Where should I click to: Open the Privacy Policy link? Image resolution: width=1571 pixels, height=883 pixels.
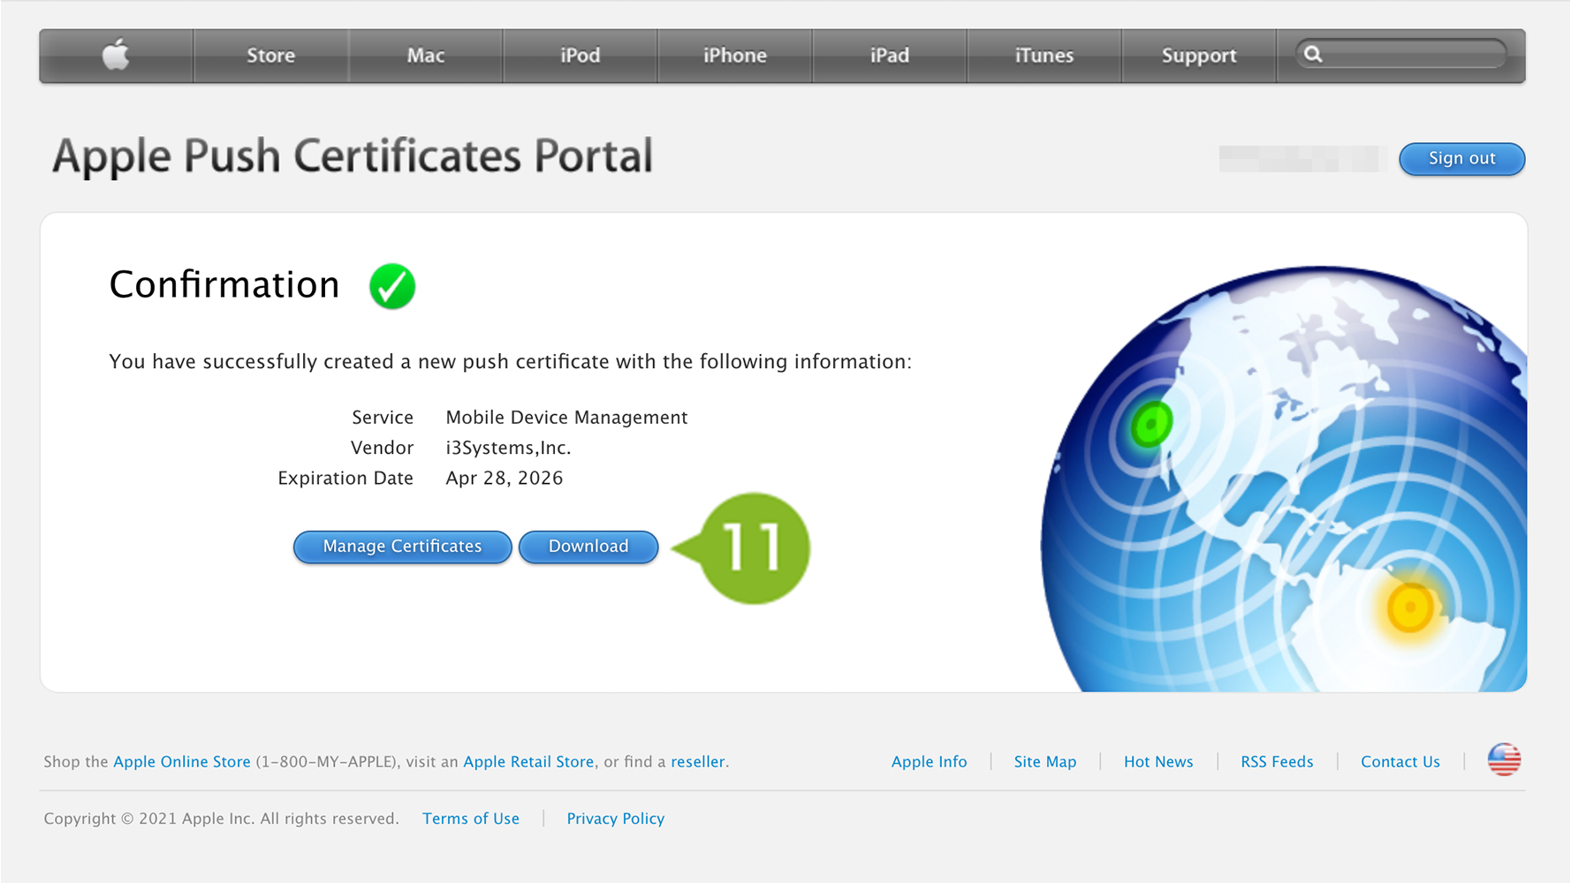click(616, 819)
